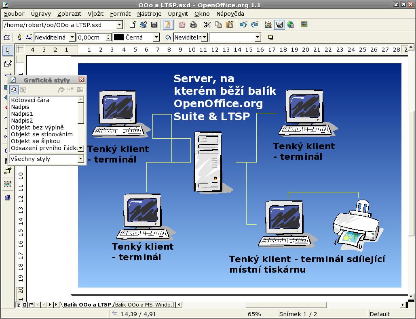Open the Formát menu
416x319 pixels.
click(x=120, y=14)
